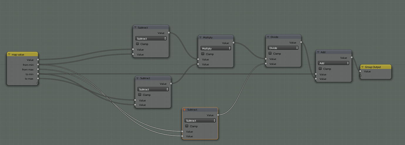The image size is (405, 145).
Task: Select the Divide node by its header
Action: (283, 37)
